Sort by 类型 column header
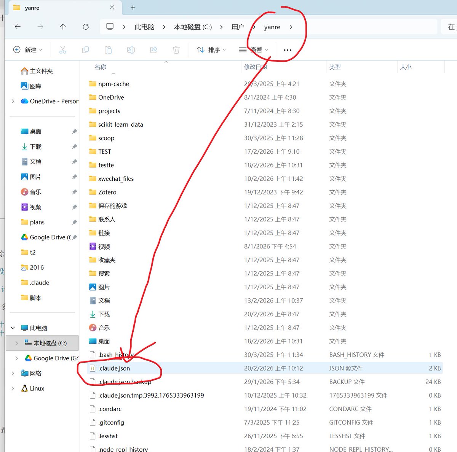Image resolution: width=457 pixels, height=452 pixels. pyautogui.click(x=335, y=67)
